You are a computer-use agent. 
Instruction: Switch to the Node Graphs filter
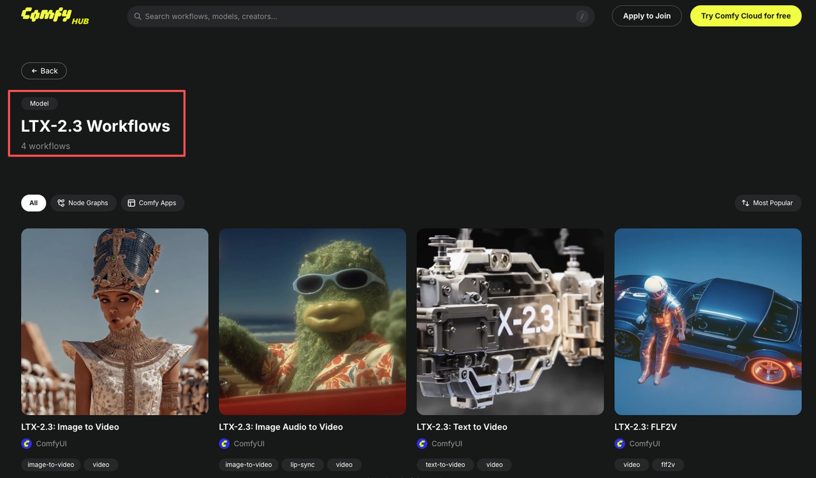(x=83, y=203)
